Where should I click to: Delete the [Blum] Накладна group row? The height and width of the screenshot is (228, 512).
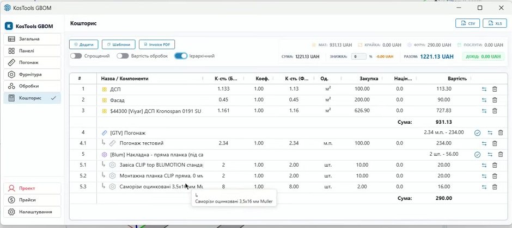(500, 155)
